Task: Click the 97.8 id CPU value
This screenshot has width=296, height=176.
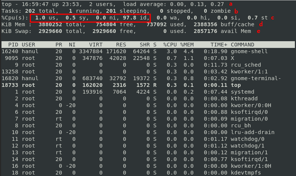Action: 135,18
